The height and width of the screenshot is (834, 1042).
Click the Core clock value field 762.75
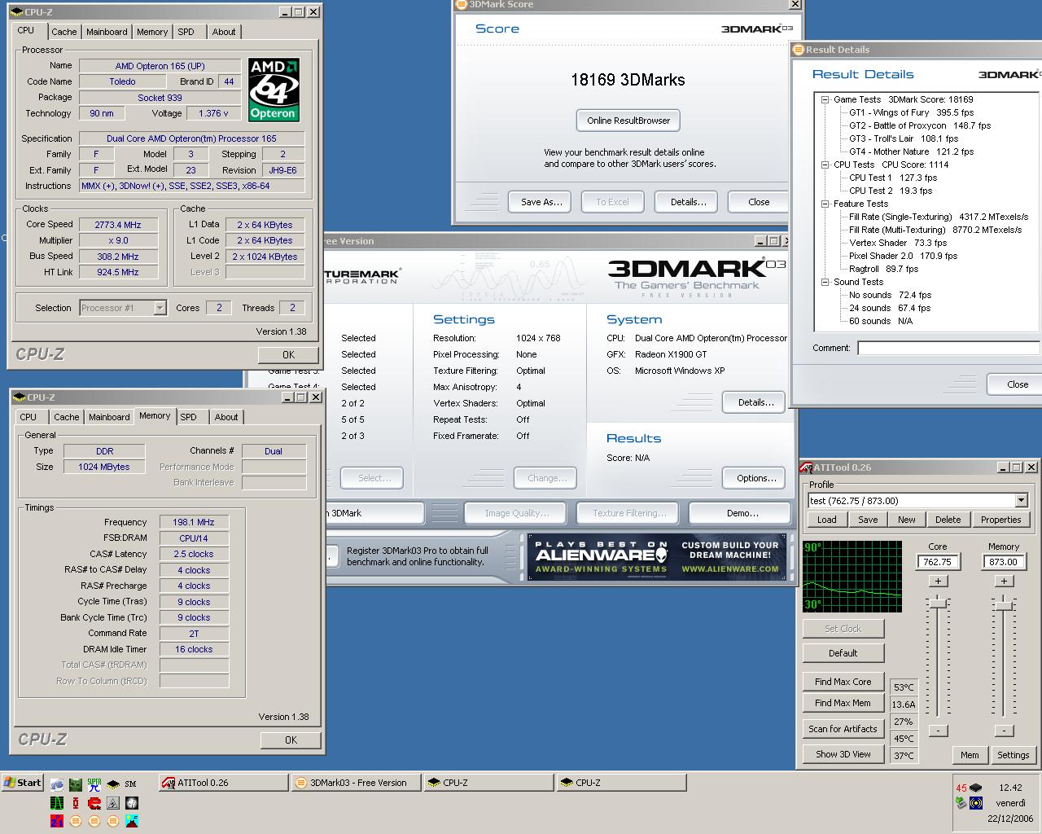pos(938,562)
